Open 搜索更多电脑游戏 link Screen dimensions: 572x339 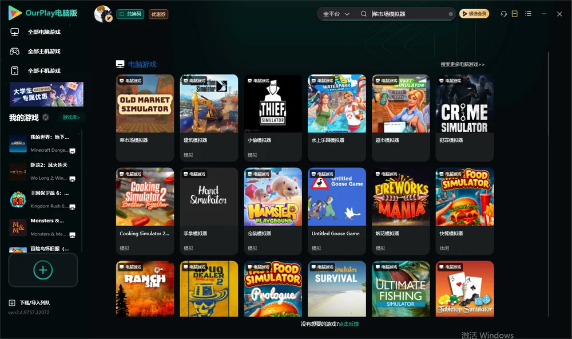462,64
